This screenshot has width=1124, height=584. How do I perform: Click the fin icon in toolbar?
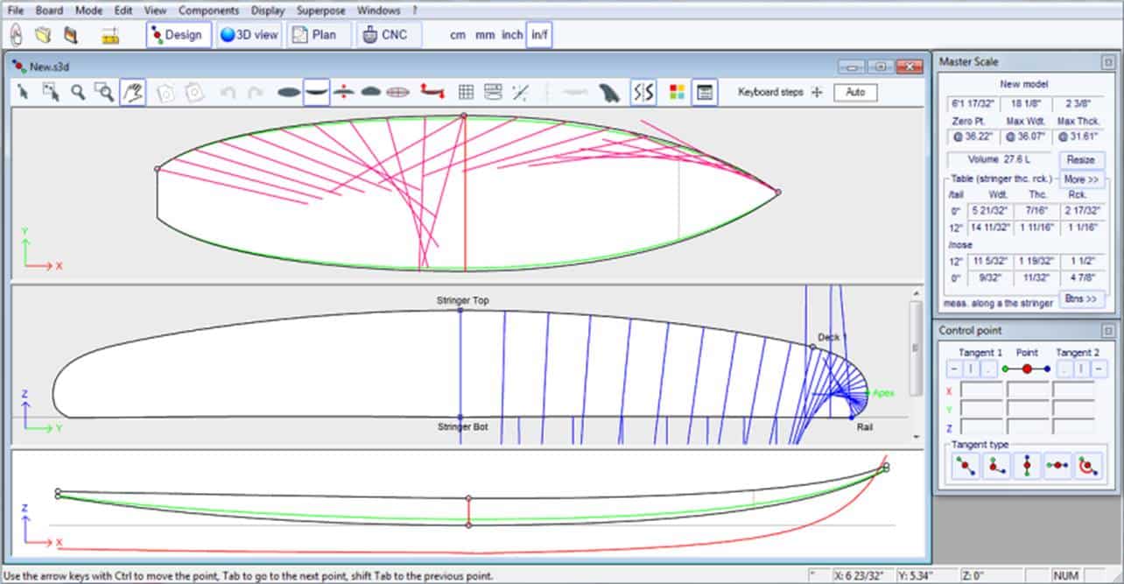pyautogui.click(x=609, y=92)
